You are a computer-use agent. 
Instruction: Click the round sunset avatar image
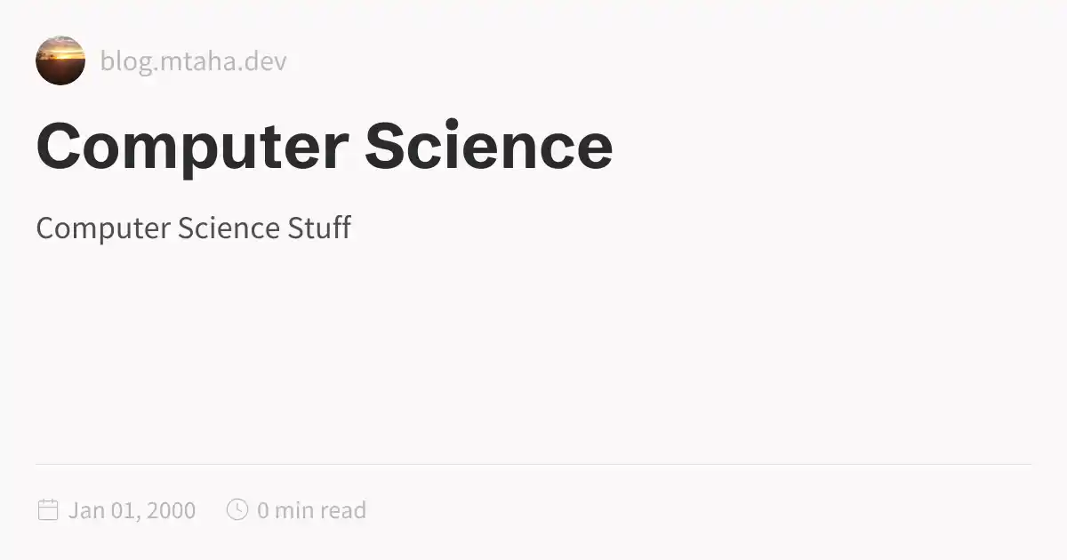click(60, 60)
